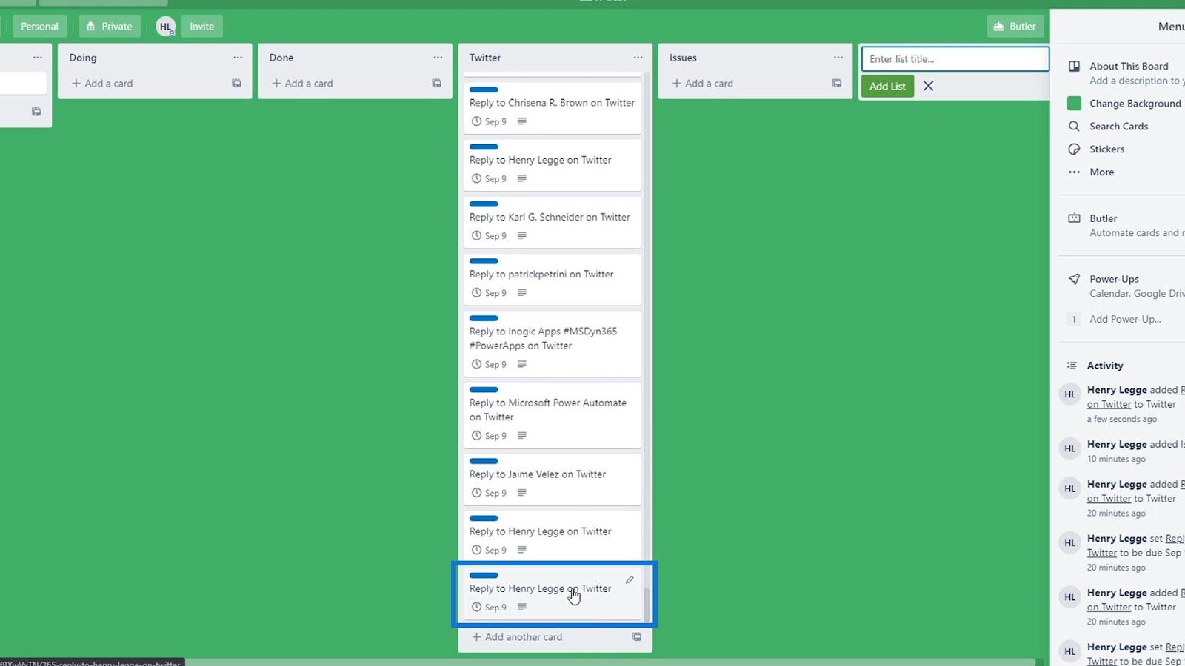Click Sep 9 due badge on Jaime Velez card
1185x666 pixels.
pyautogui.click(x=490, y=493)
